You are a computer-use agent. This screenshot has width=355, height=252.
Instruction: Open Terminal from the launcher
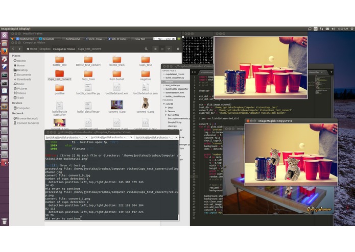pyautogui.click(x=4, y=83)
